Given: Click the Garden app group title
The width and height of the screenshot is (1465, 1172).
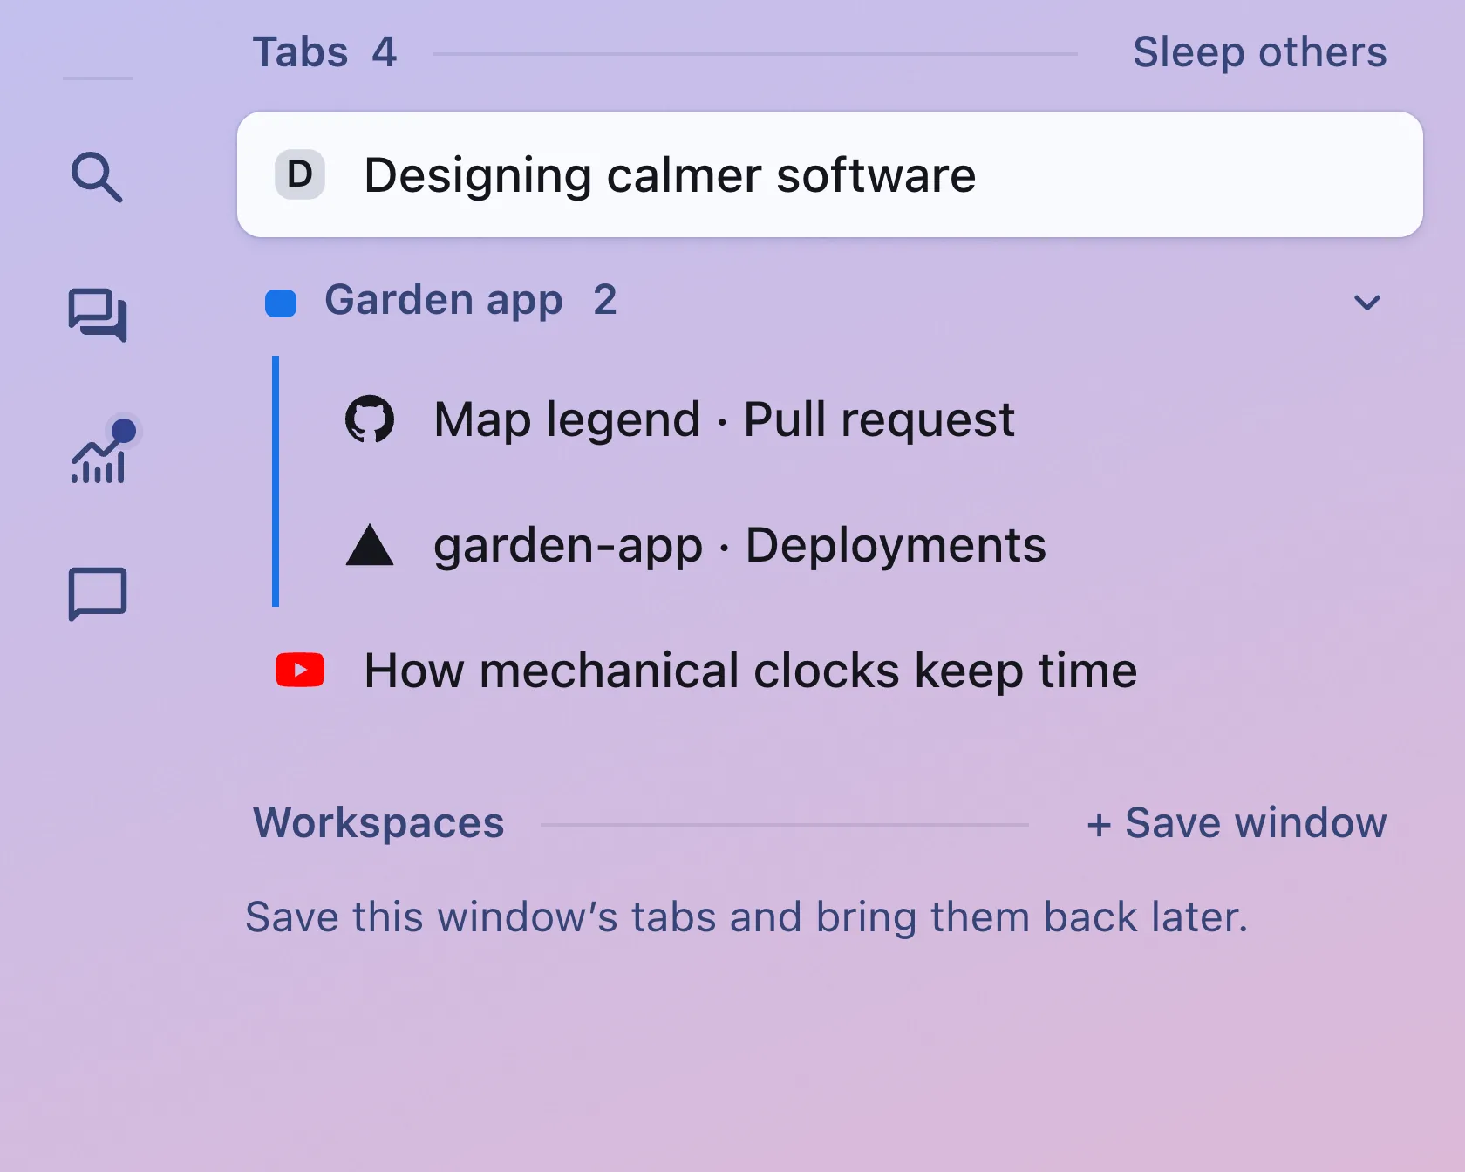Looking at the screenshot, I should pyautogui.click(x=444, y=301).
